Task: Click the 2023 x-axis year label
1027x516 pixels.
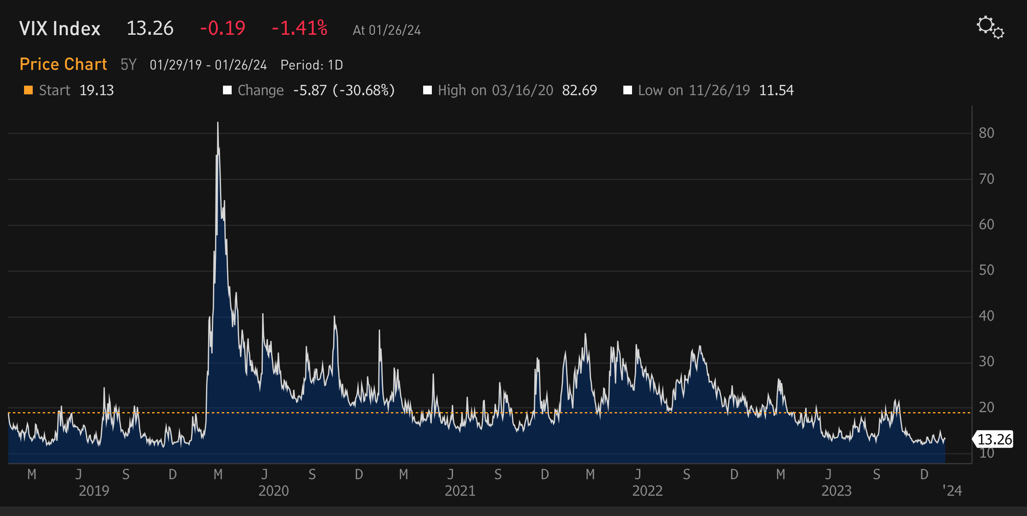Action: click(x=836, y=491)
